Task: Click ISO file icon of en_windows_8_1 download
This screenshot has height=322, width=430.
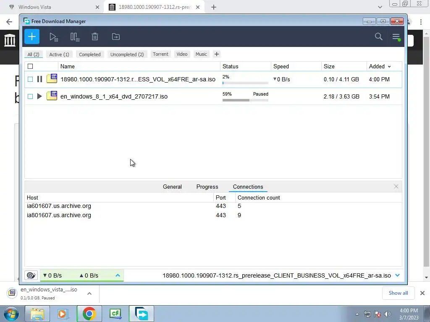Action: 52,96
